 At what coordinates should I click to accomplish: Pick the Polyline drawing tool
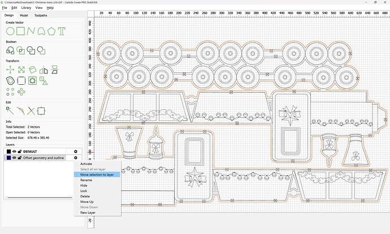31,31
